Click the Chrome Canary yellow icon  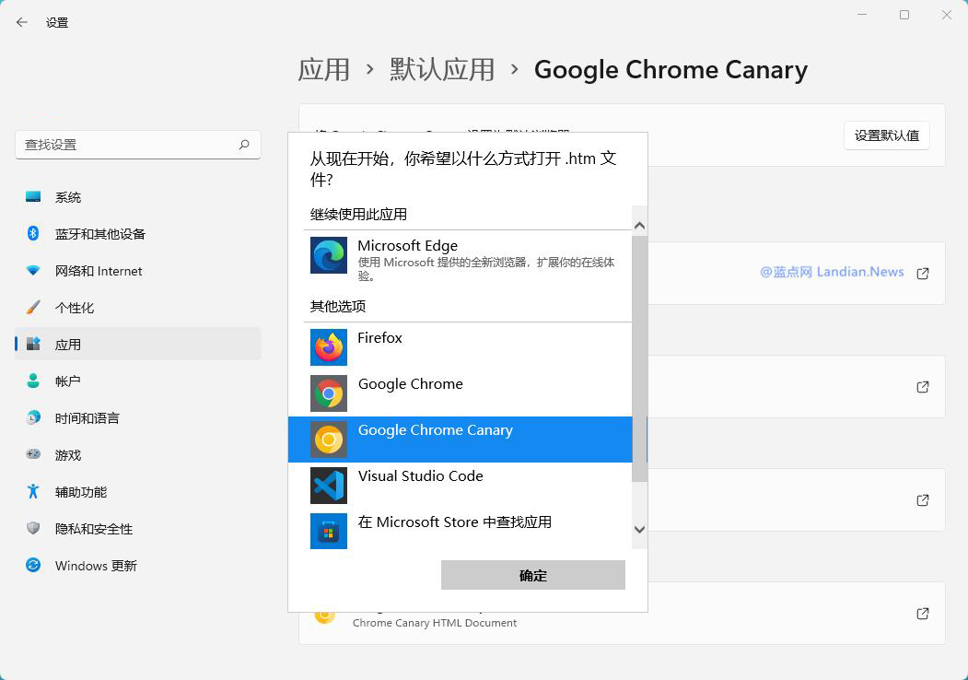click(x=329, y=440)
